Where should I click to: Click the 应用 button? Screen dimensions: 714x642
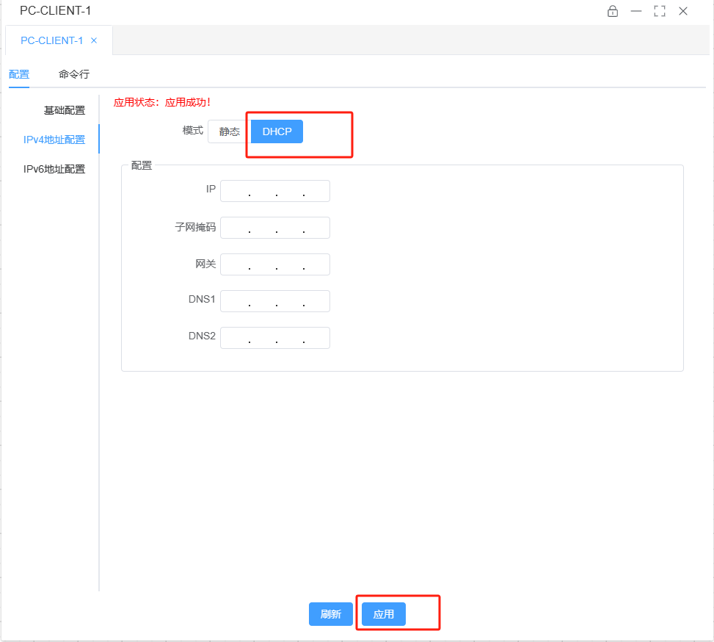pos(383,614)
